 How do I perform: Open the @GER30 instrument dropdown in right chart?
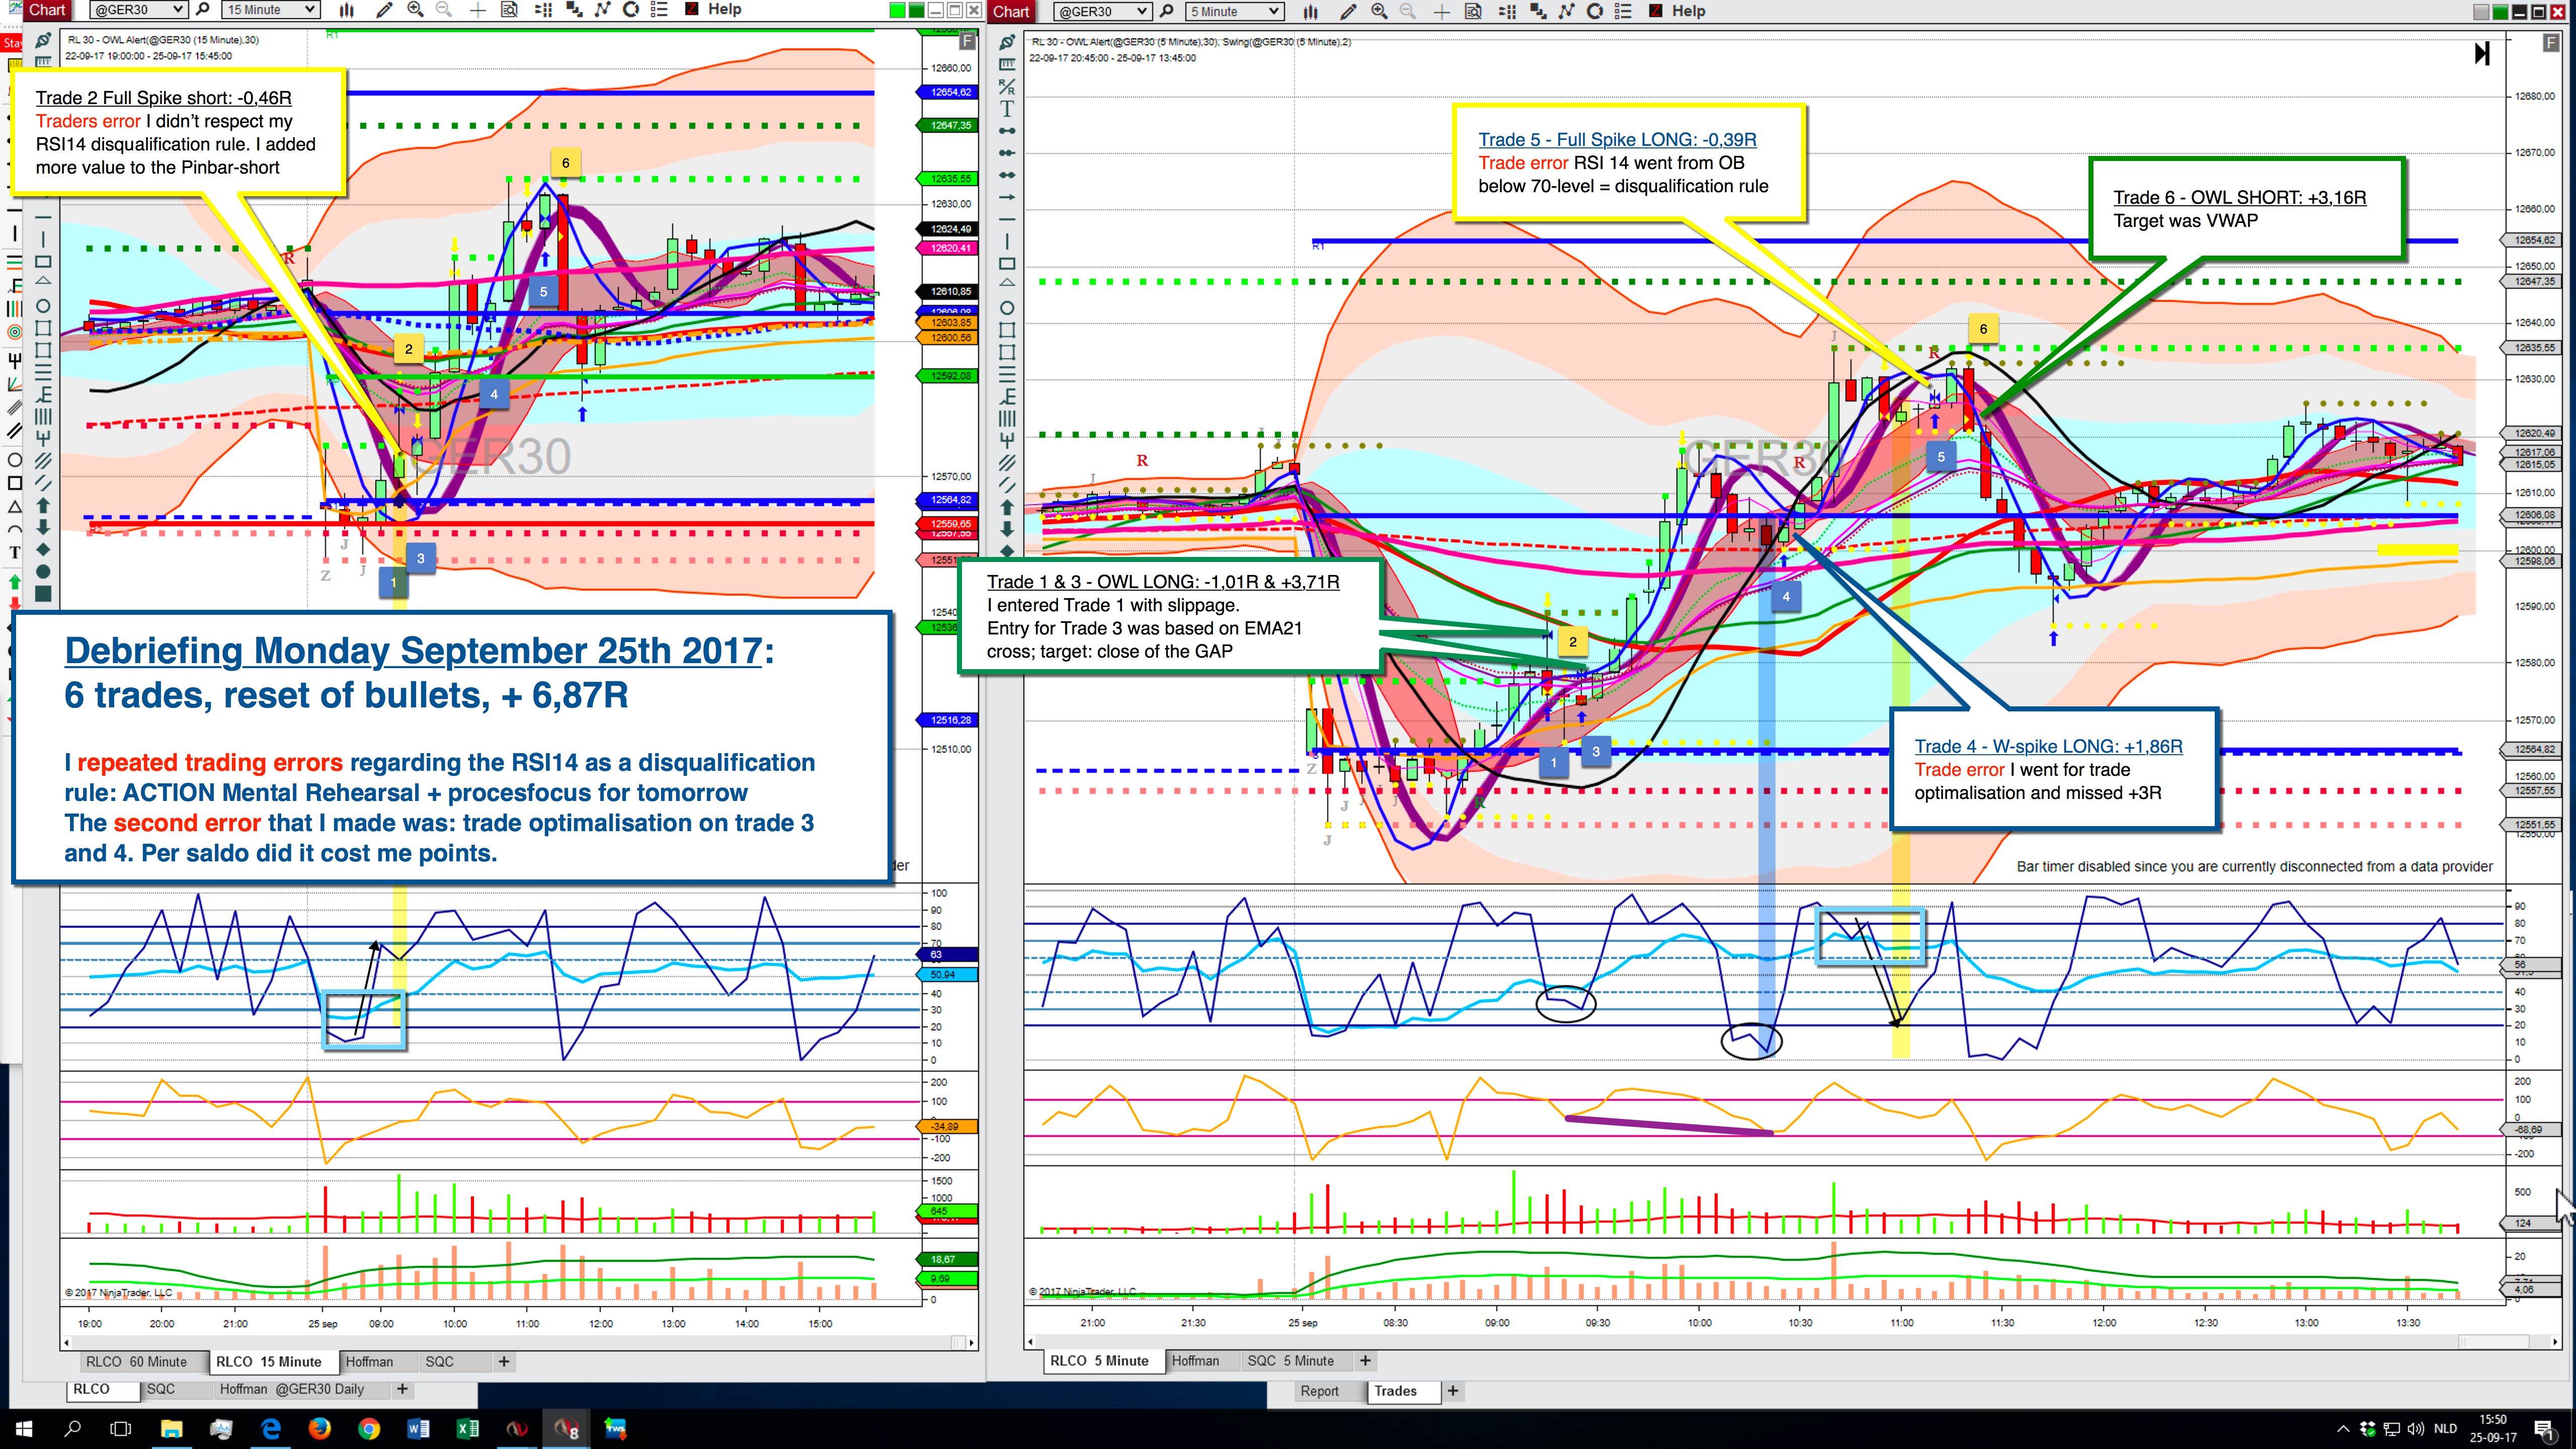pyautogui.click(x=1102, y=11)
